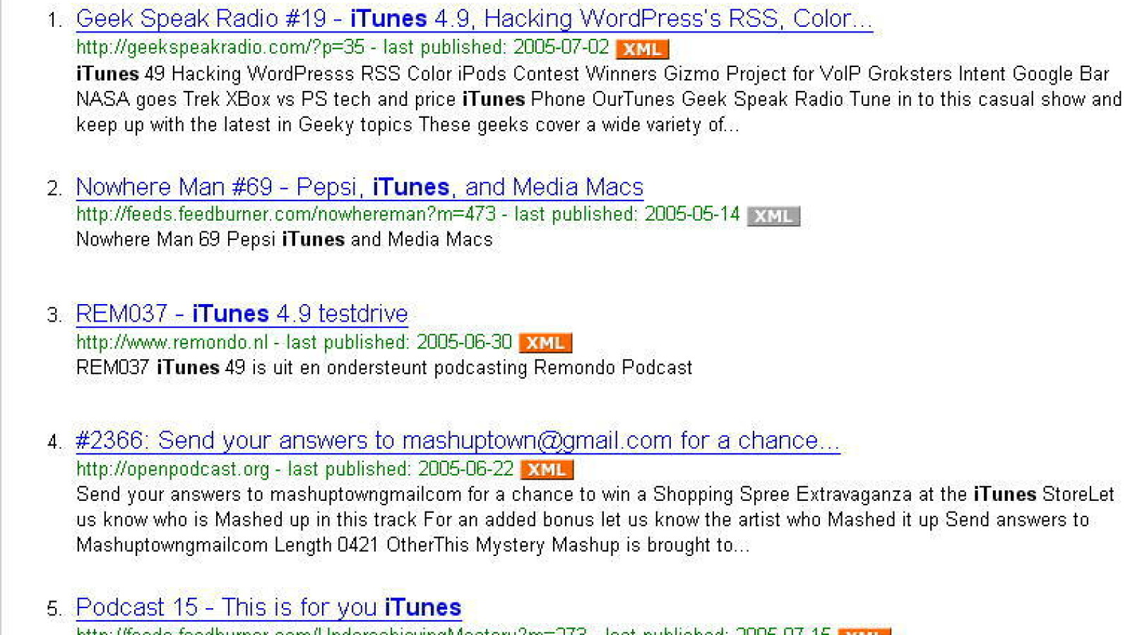
Task: Click the snippet text under REM037 result
Action: [x=383, y=368]
